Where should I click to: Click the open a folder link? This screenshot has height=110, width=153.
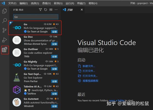coord(117,100)
